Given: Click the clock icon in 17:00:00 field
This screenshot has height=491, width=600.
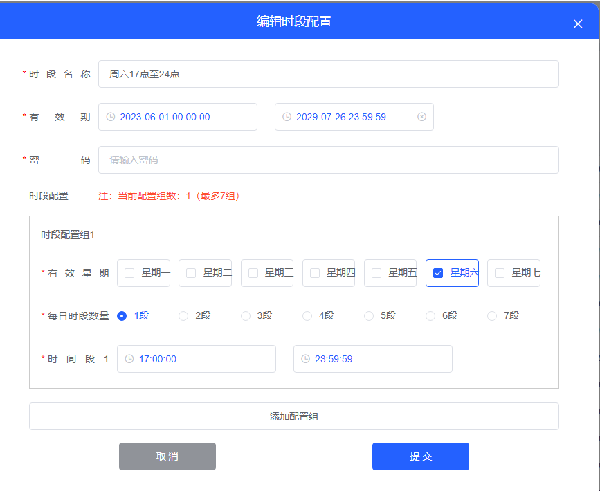Looking at the screenshot, I should click(x=129, y=359).
